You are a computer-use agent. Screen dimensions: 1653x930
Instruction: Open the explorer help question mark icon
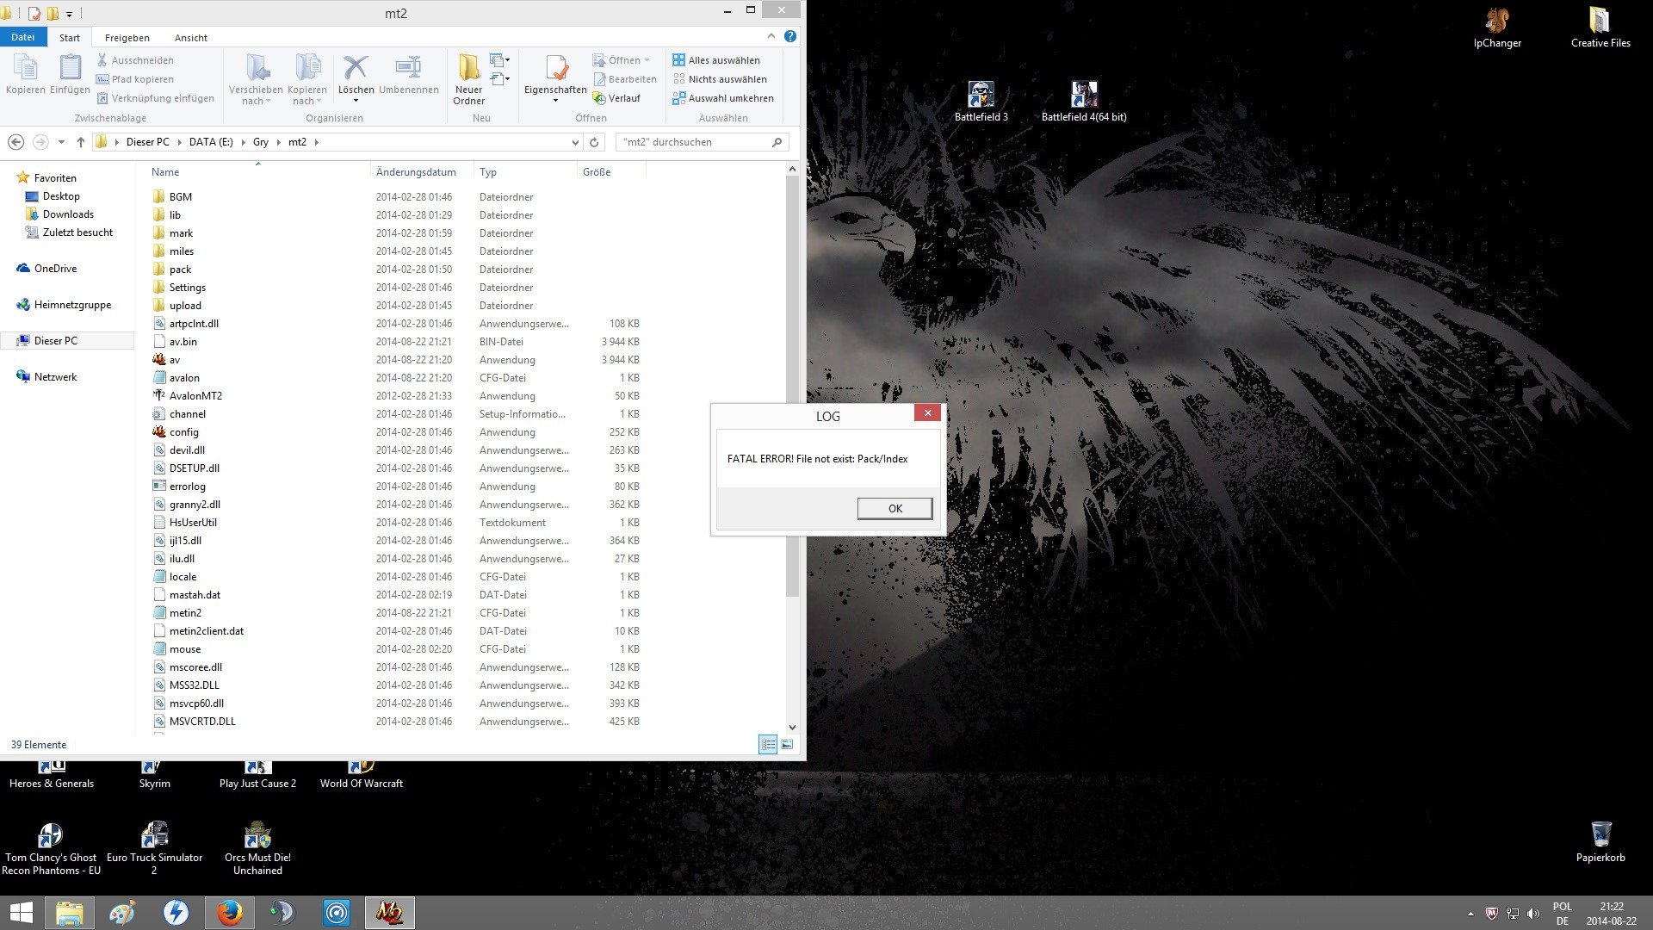790,36
